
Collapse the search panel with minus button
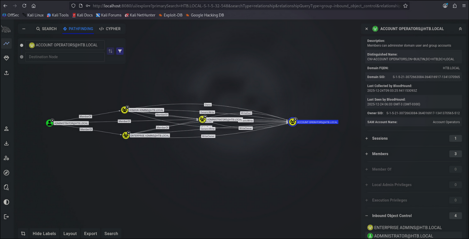24,29
